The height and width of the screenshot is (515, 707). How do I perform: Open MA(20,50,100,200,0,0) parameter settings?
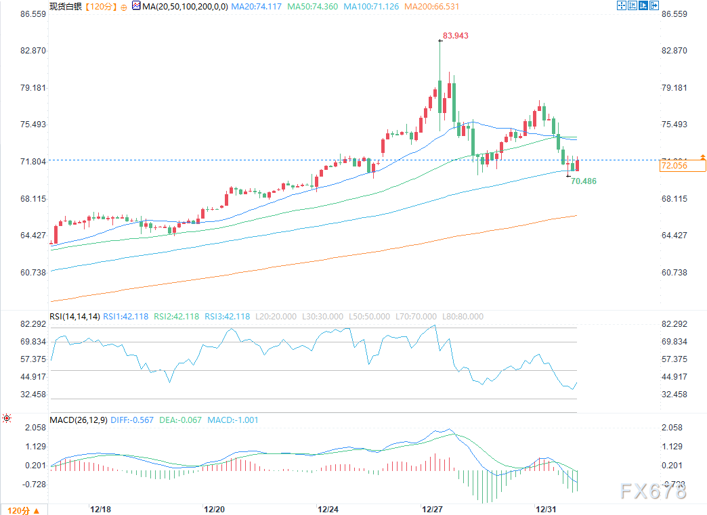179,6
